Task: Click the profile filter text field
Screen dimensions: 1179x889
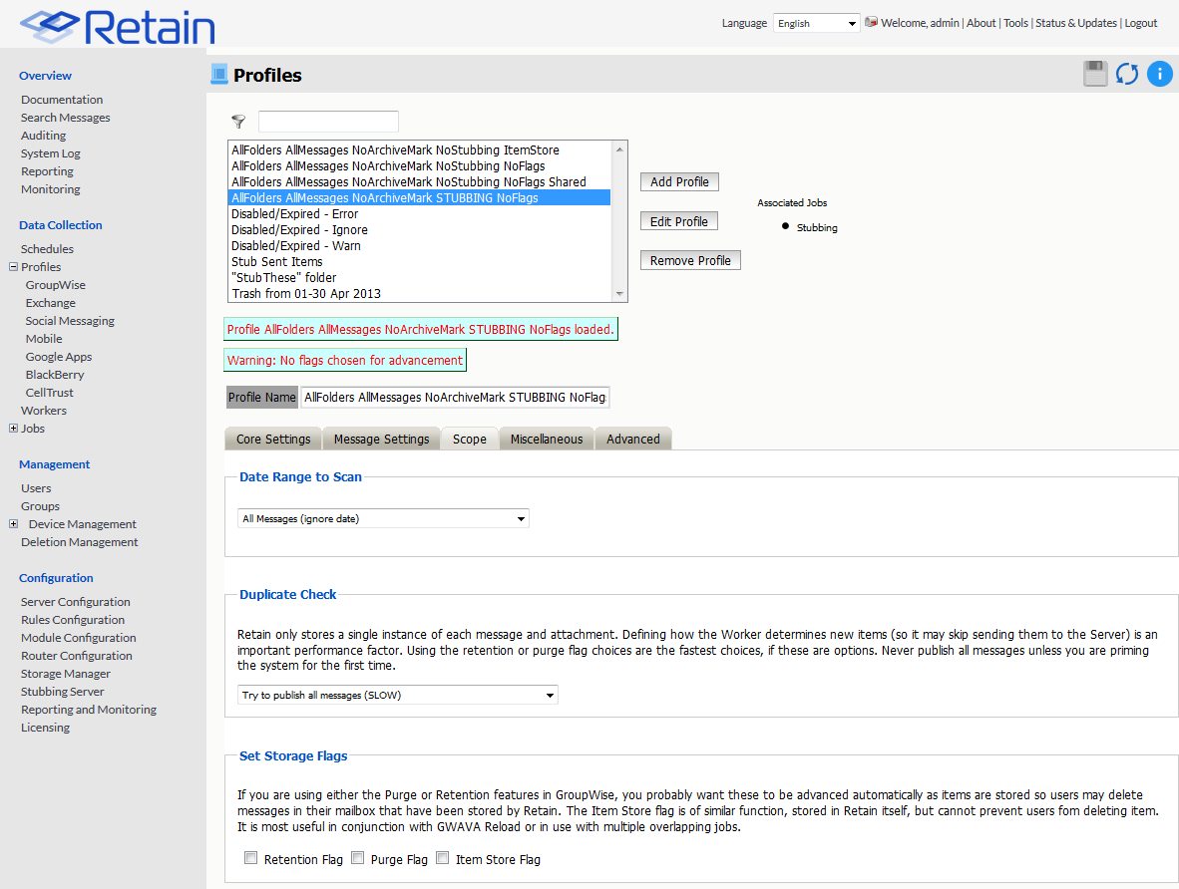Action: pyautogui.click(x=328, y=121)
